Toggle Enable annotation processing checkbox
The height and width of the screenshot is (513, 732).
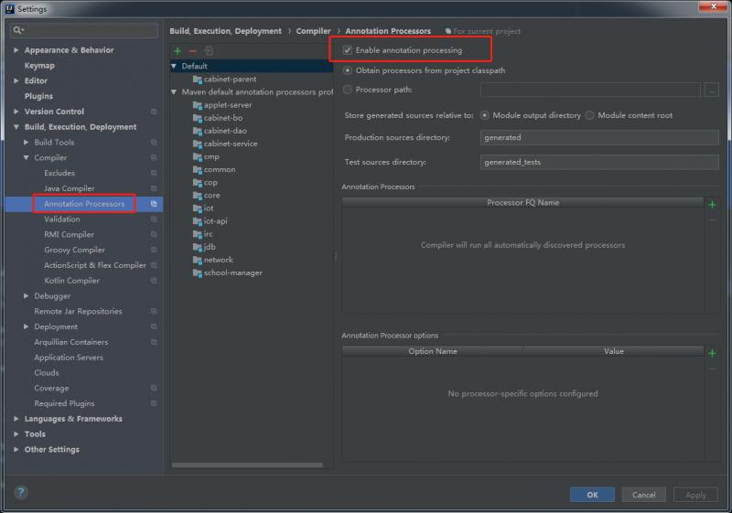348,50
